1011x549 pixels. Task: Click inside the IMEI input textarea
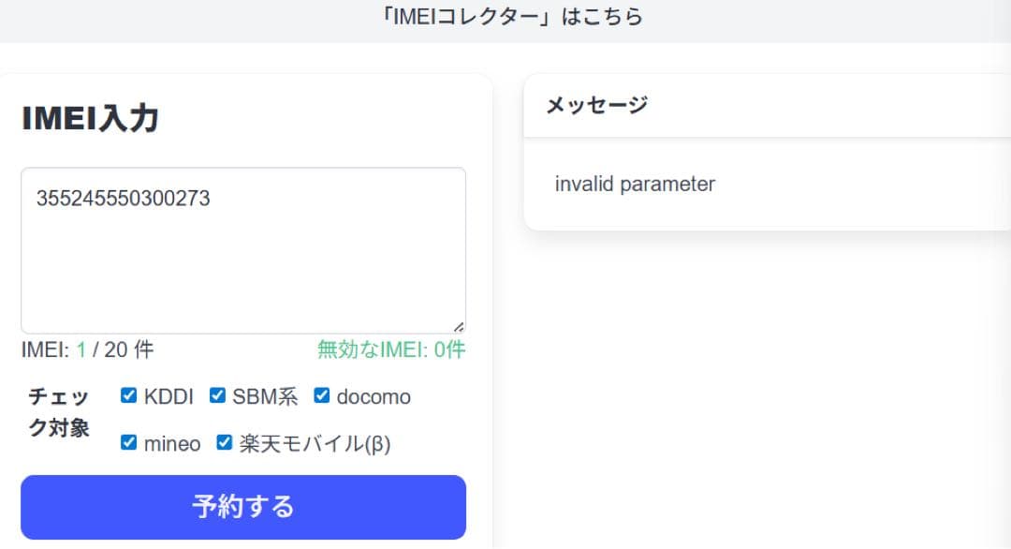[x=243, y=248]
